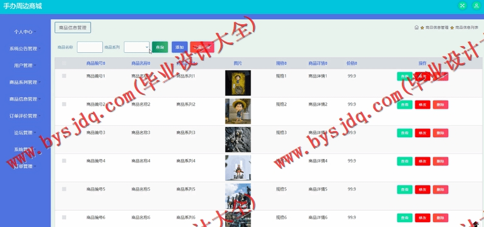Viewport: 484px width, 227px height.
Task: Click the home icon in breadcrumb
Action: pos(417,27)
